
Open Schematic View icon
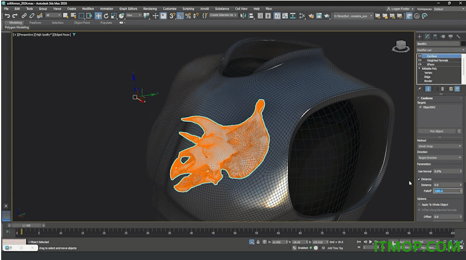[293, 16]
